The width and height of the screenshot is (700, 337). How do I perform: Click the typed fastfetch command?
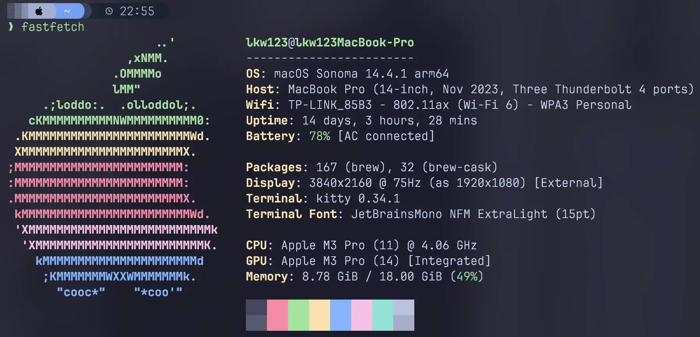(x=53, y=27)
